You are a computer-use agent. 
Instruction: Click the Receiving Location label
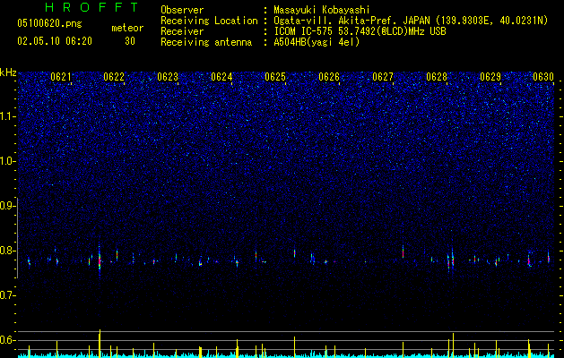[x=209, y=21]
